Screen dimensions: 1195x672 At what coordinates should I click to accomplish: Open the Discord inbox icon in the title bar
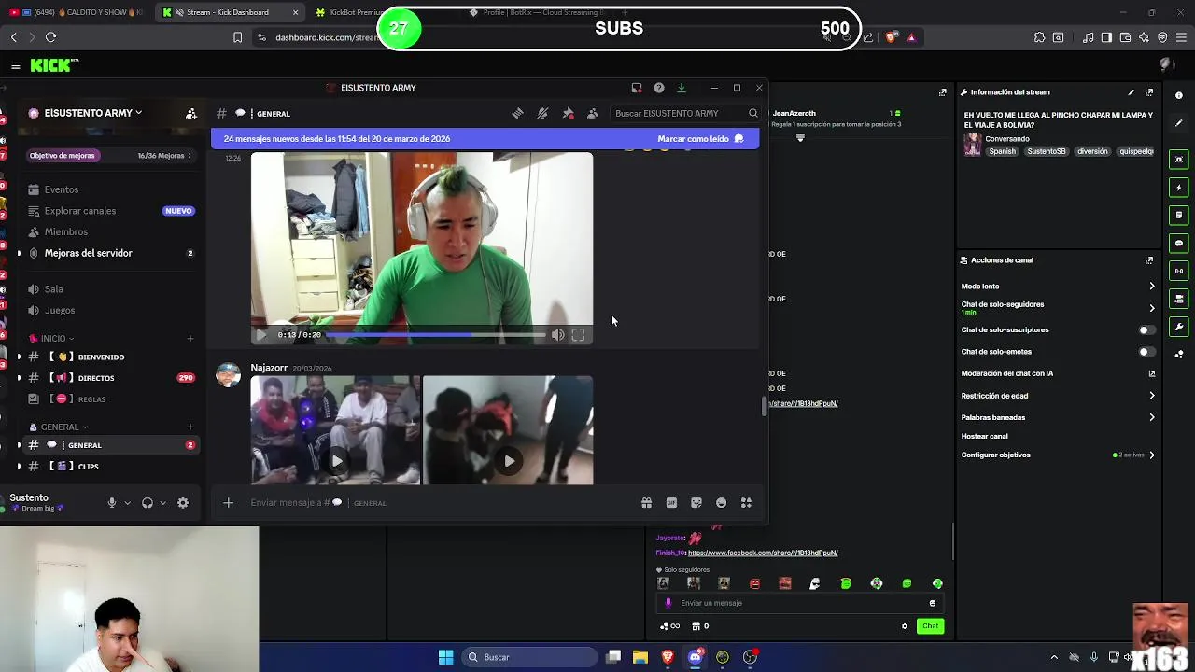point(637,88)
